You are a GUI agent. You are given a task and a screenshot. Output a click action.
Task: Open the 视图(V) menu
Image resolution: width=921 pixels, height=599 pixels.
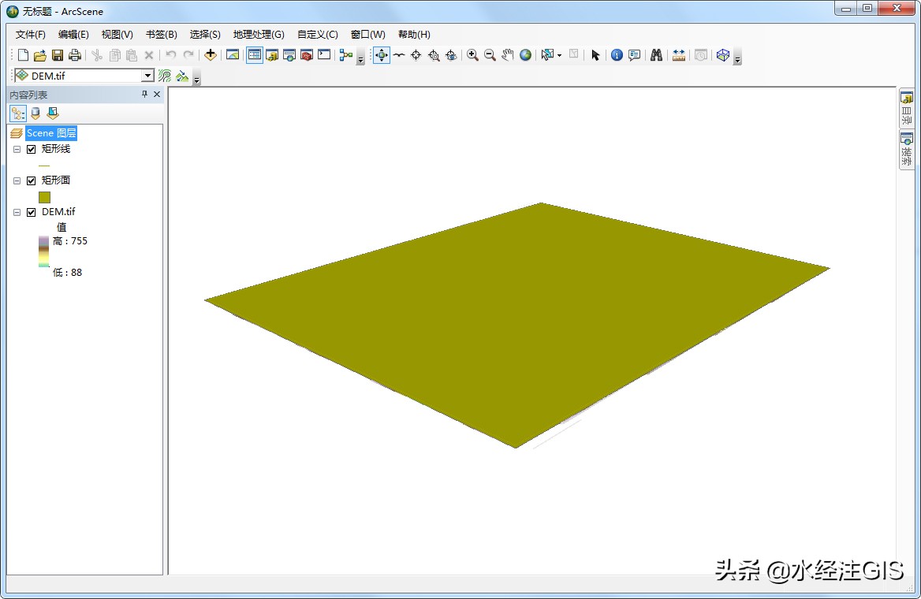[x=117, y=34]
